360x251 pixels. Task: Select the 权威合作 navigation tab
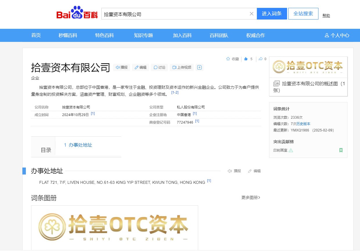pyautogui.click(x=256, y=35)
